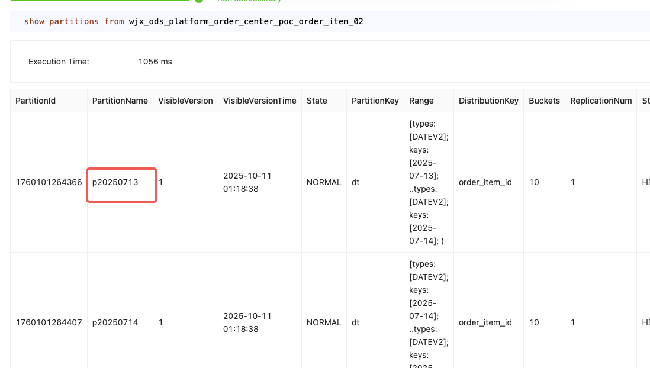Click the ReplicationNum column header
Viewport: 650px width, 368px height.
(x=601, y=101)
